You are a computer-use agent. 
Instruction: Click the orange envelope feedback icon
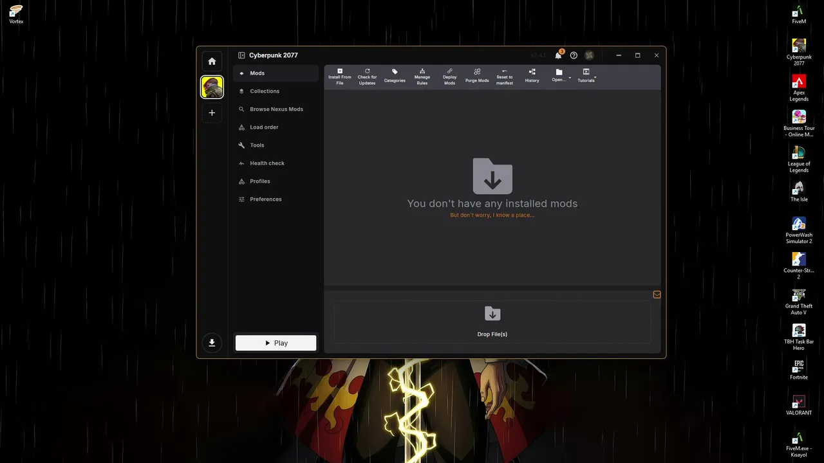tap(657, 295)
